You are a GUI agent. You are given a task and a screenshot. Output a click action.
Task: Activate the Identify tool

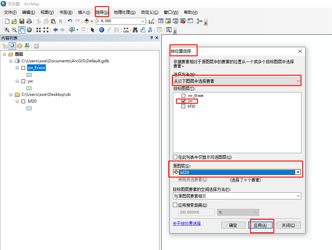[102, 30]
